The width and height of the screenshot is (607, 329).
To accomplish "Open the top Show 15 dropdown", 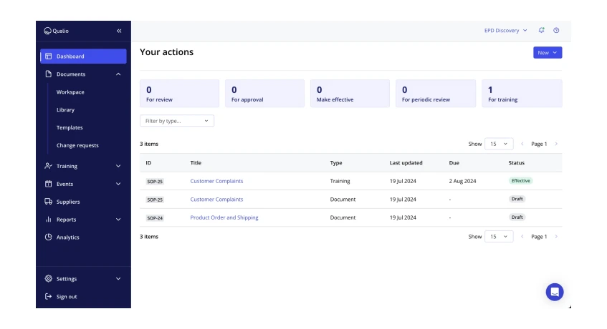I will pyautogui.click(x=499, y=144).
